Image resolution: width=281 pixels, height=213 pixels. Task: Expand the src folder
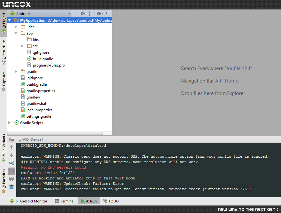[x=22, y=46]
